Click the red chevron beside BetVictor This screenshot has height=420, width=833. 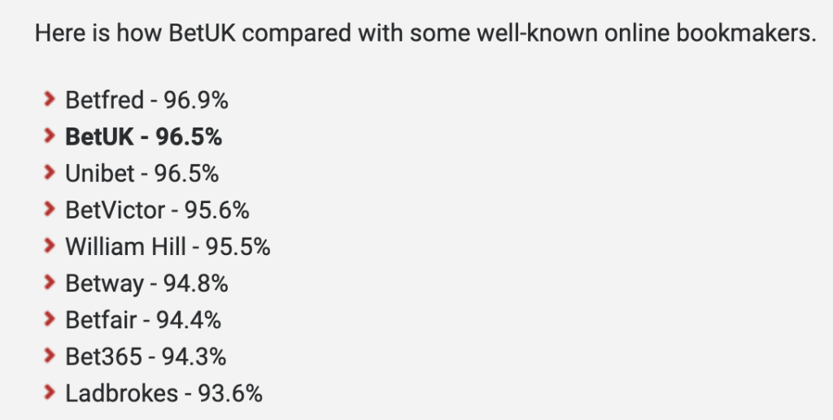point(50,209)
